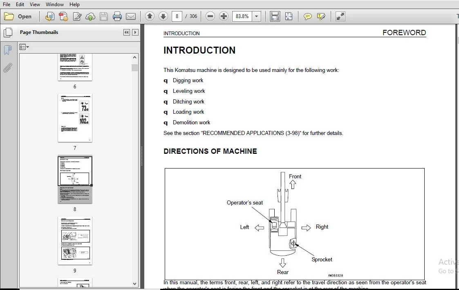
Task: Click the 'Loading work' bullet text
Action: pos(188,112)
